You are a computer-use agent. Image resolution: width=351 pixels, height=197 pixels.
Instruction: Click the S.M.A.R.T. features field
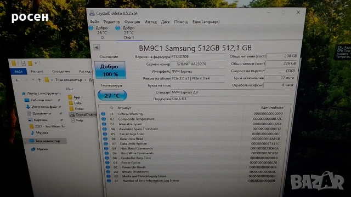coord(231,99)
